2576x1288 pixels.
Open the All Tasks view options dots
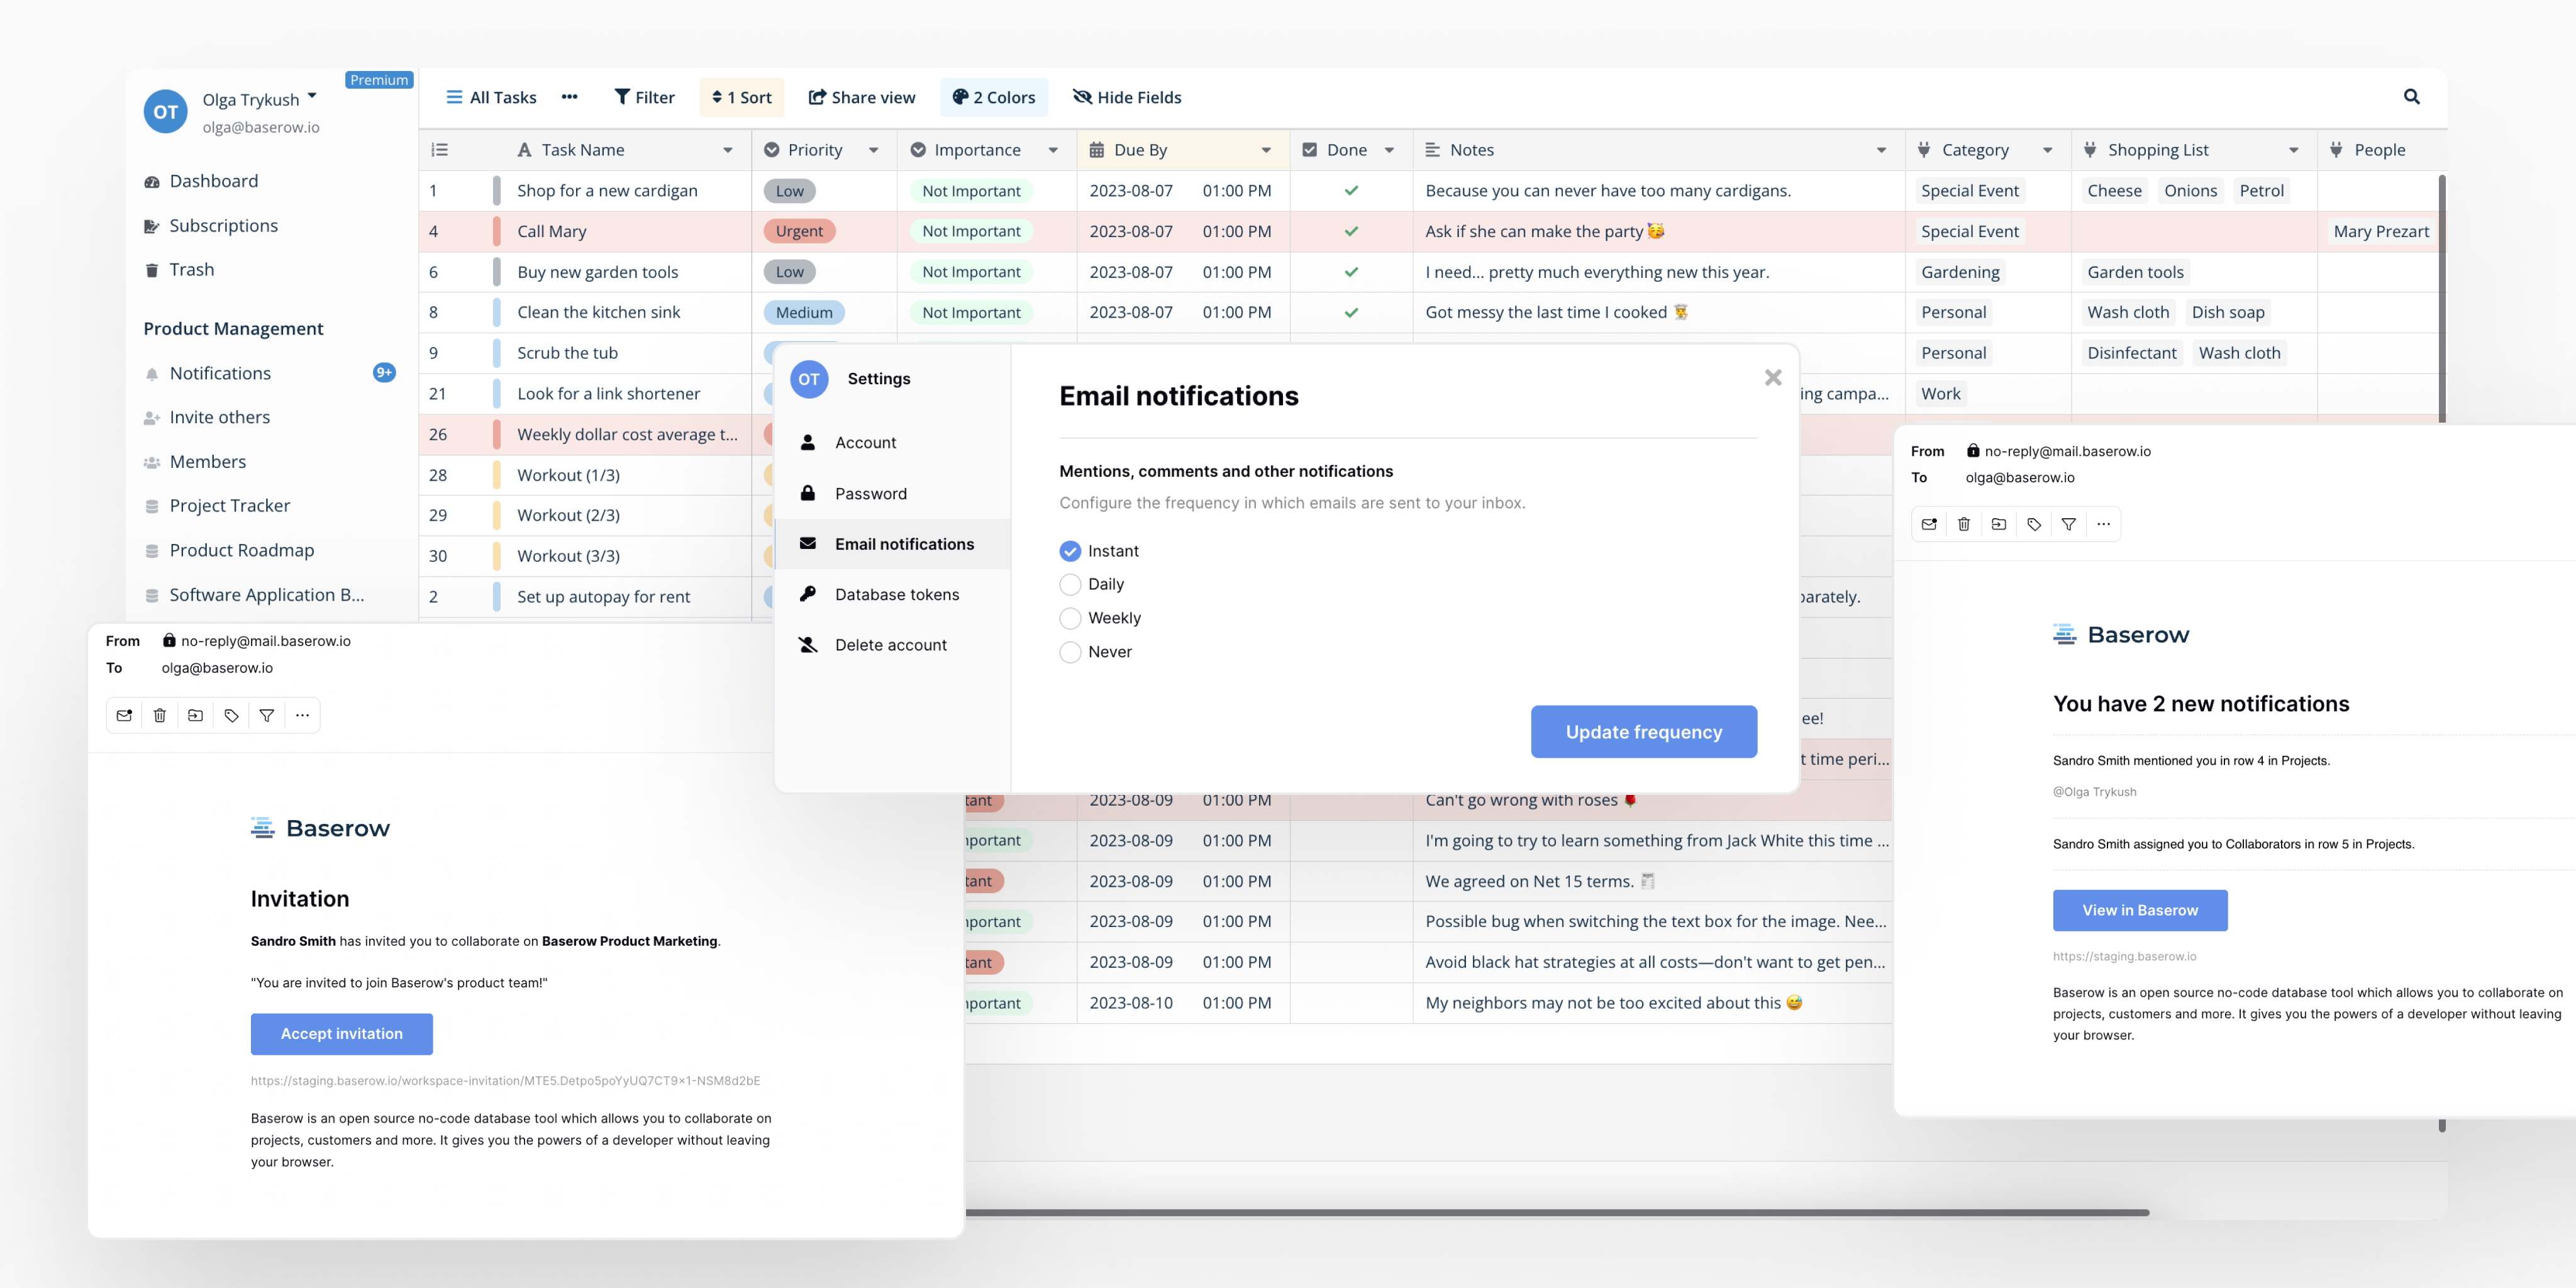(569, 97)
